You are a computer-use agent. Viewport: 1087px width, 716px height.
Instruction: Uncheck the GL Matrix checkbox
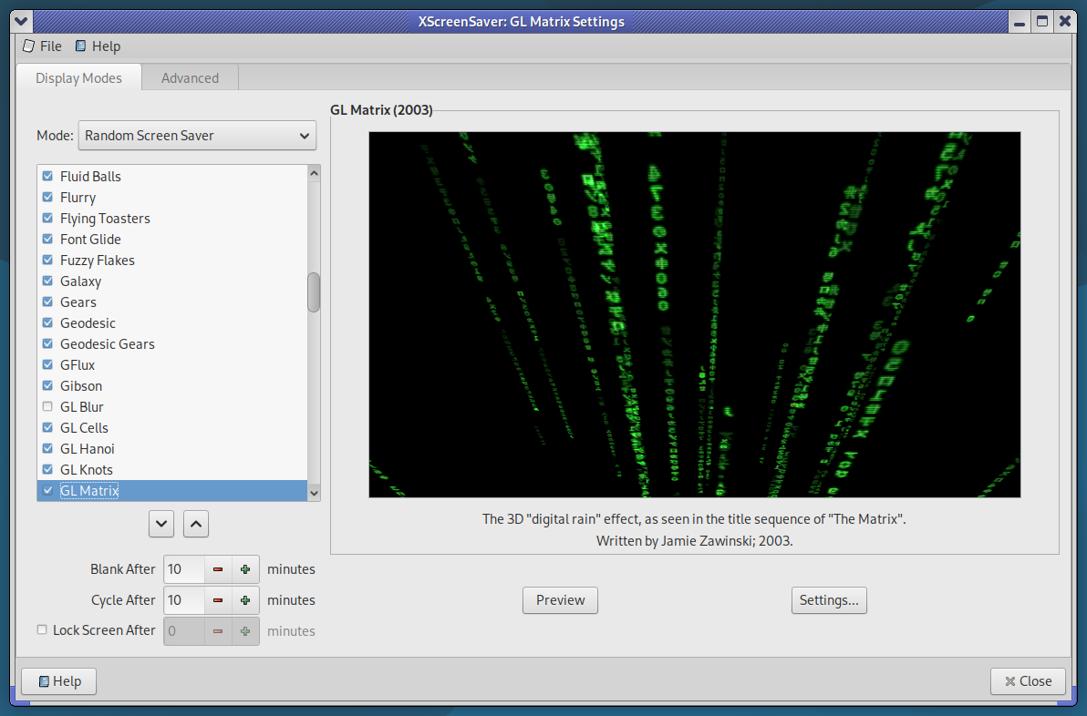click(x=47, y=490)
